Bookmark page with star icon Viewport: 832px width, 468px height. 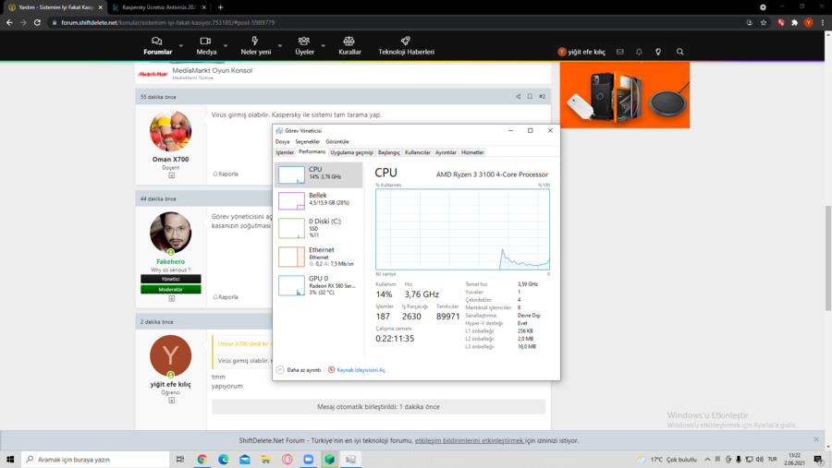pyautogui.click(x=763, y=22)
